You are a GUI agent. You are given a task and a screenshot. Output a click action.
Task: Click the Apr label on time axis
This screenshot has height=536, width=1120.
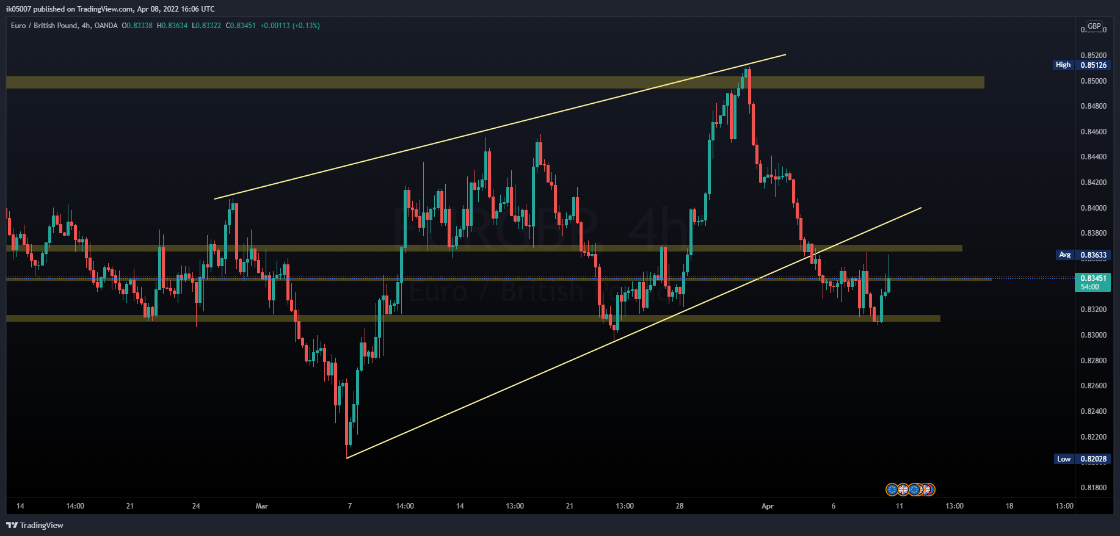pos(768,506)
